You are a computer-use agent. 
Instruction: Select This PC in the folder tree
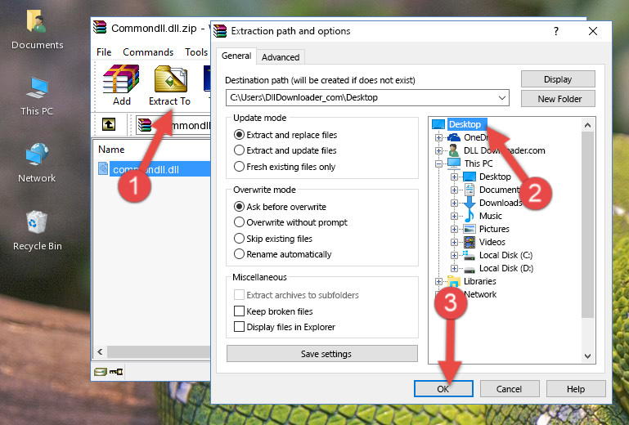tap(478, 163)
